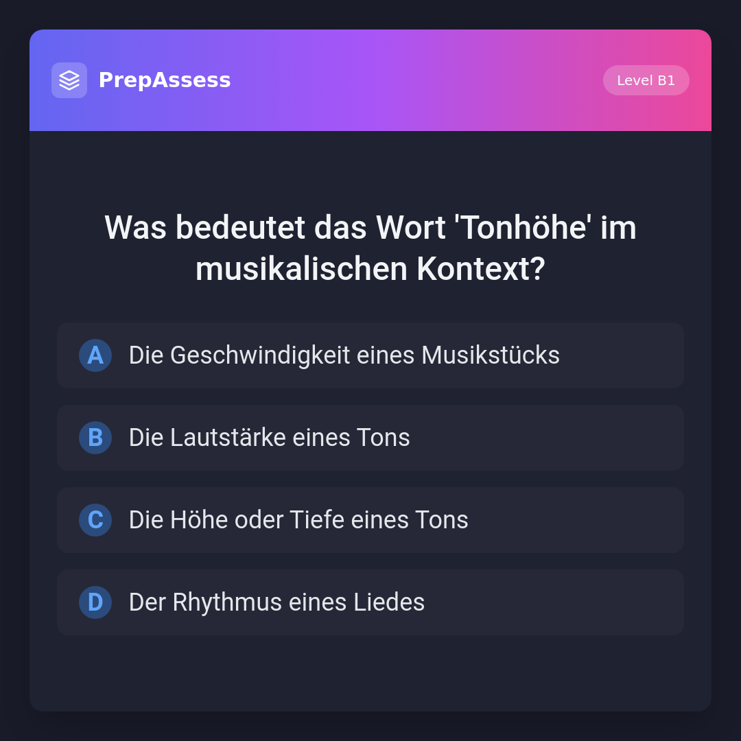Click the word 'Lautstärke' in option B
Image resolution: width=741 pixels, height=741 pixels.
(228, 438)
